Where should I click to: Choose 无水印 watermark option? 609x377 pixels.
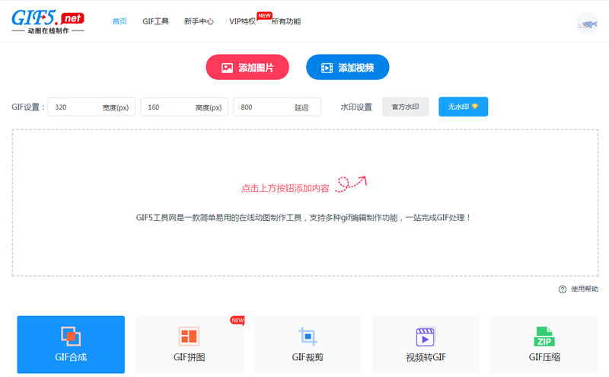coord(464,107)
